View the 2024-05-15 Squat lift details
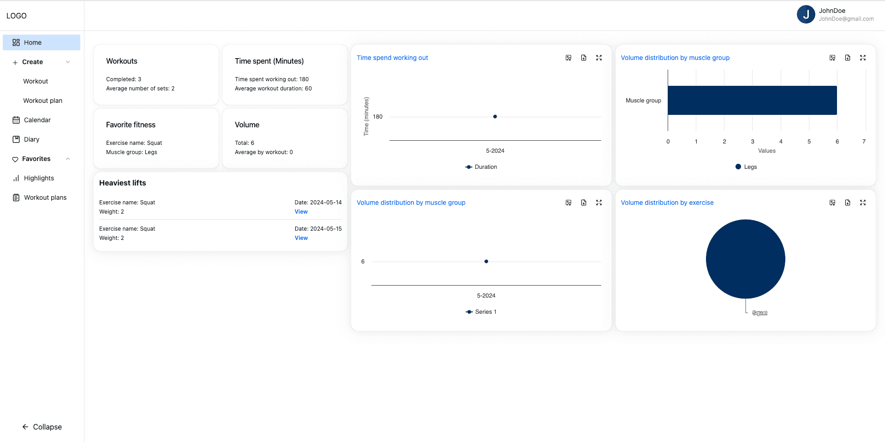This screenshot has height=442, width=885. pyautogui.click(x=301, y=238)
